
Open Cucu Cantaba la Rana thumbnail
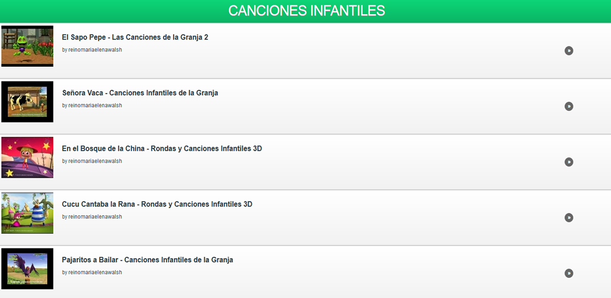(x=27, y=213)
